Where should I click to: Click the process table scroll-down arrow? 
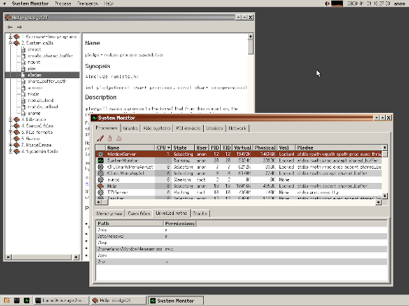coord(385,196)
